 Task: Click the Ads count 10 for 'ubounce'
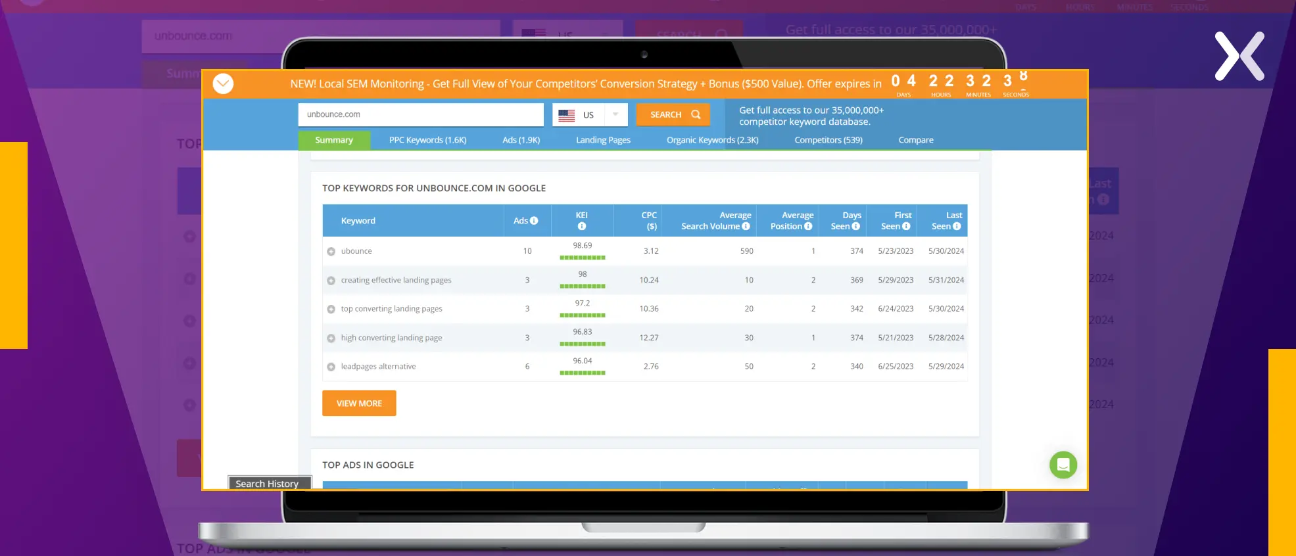527,251
